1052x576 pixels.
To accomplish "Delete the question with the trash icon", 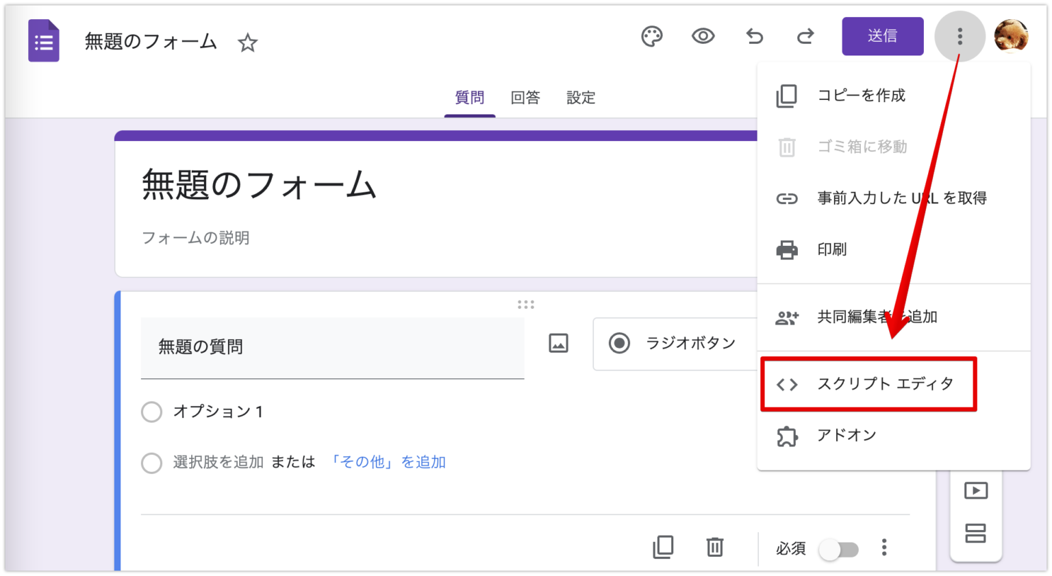I will [x=714, y=547].
